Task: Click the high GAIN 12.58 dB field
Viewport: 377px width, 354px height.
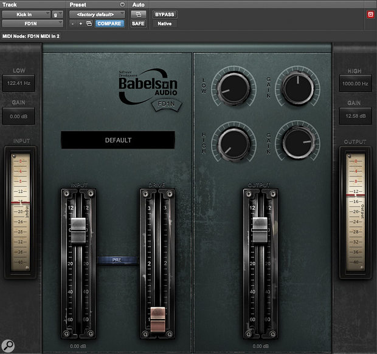Action: (355, 116)
